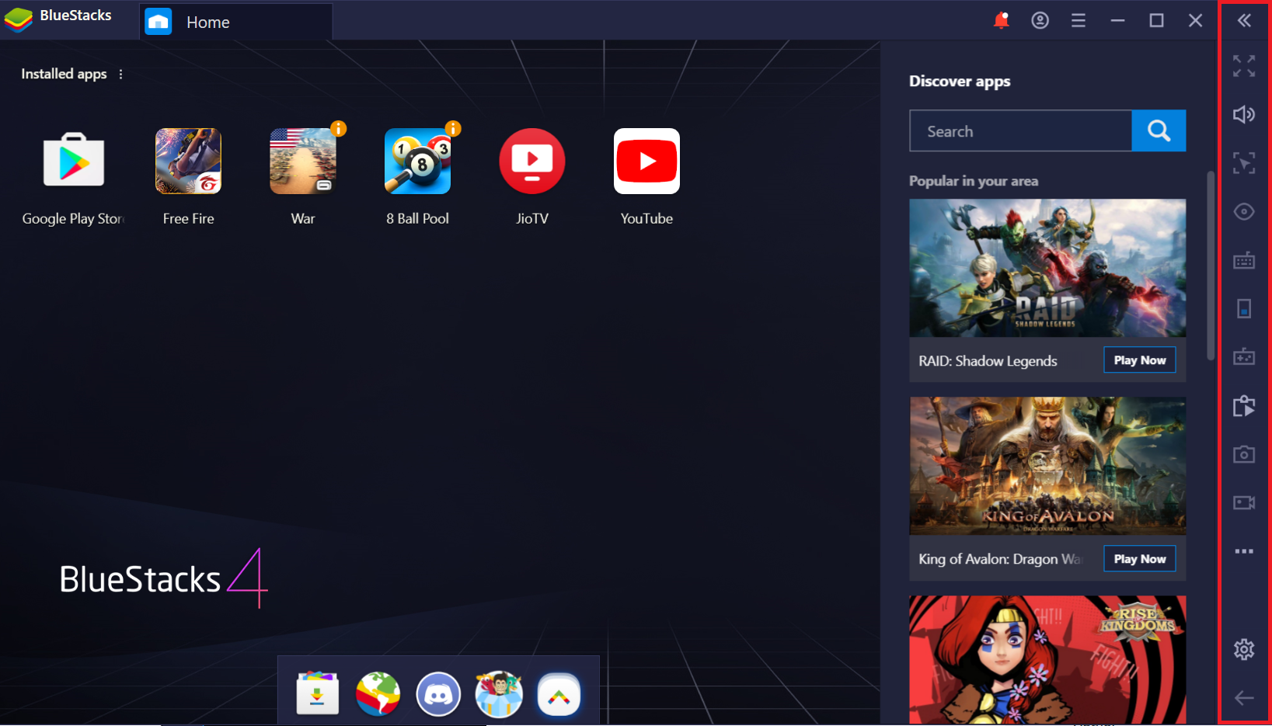
Task: Start recording with video camera icon
Action: pyautogui.click(x=1244, y=502)
